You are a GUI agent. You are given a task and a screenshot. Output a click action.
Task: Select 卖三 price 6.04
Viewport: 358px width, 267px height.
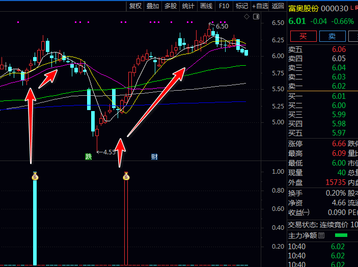click(x=339, y=68)
